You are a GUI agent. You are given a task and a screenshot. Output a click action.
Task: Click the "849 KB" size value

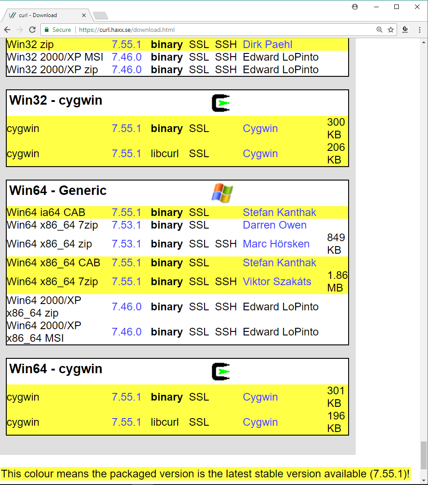[x=336, y=244]
